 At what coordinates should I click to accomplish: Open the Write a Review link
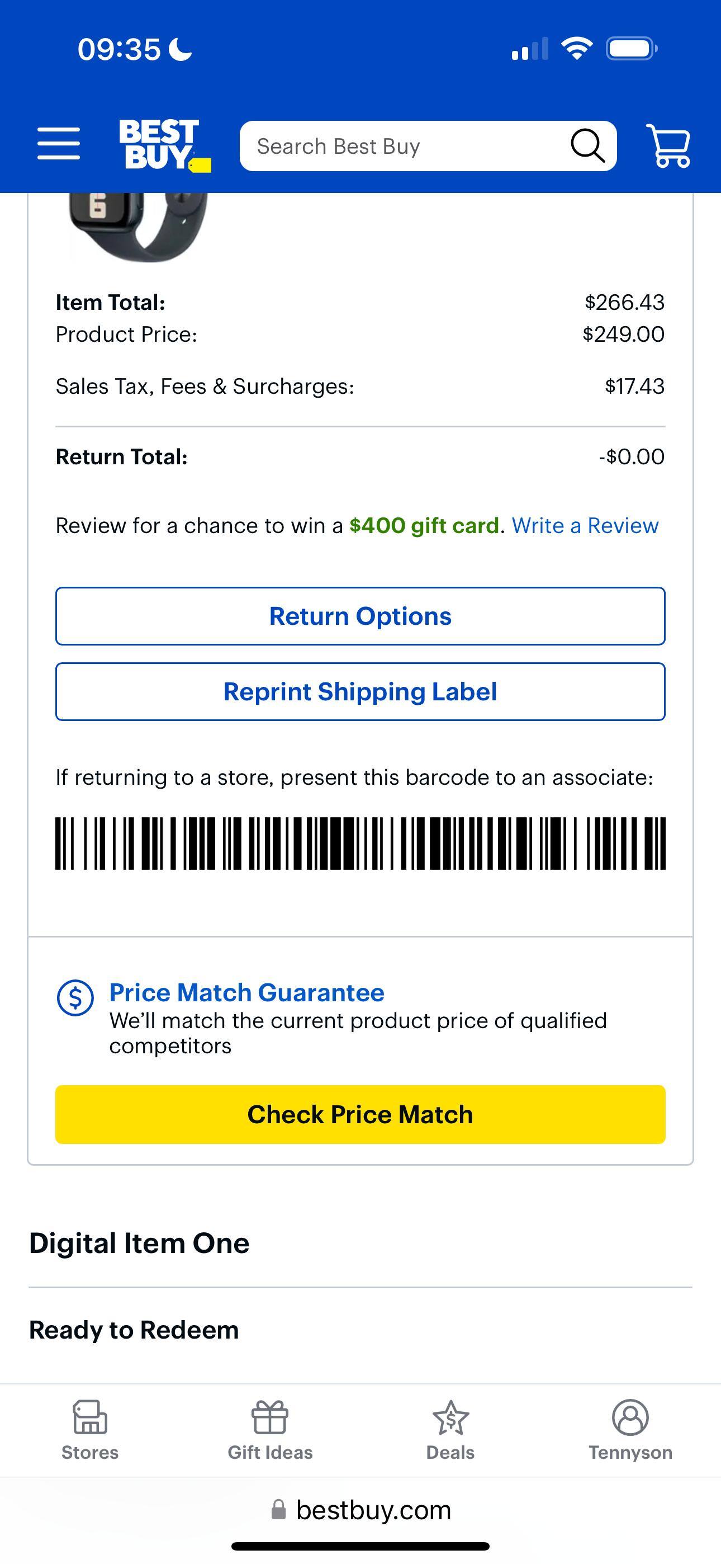tap(585, 525)
